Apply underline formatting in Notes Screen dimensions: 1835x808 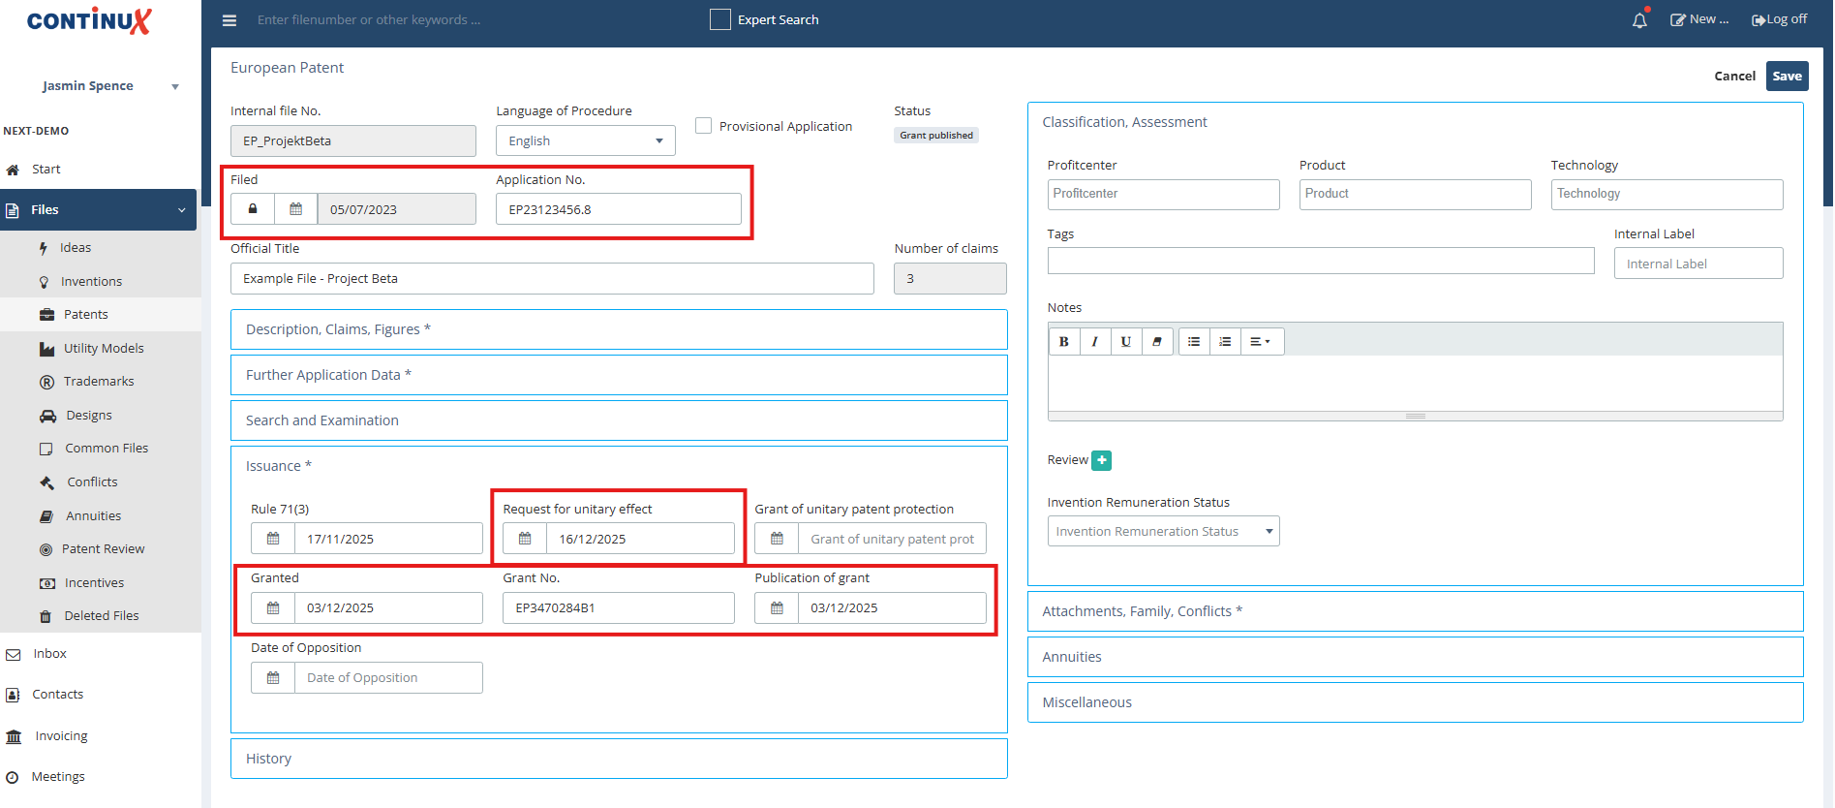pos(1125,341)
